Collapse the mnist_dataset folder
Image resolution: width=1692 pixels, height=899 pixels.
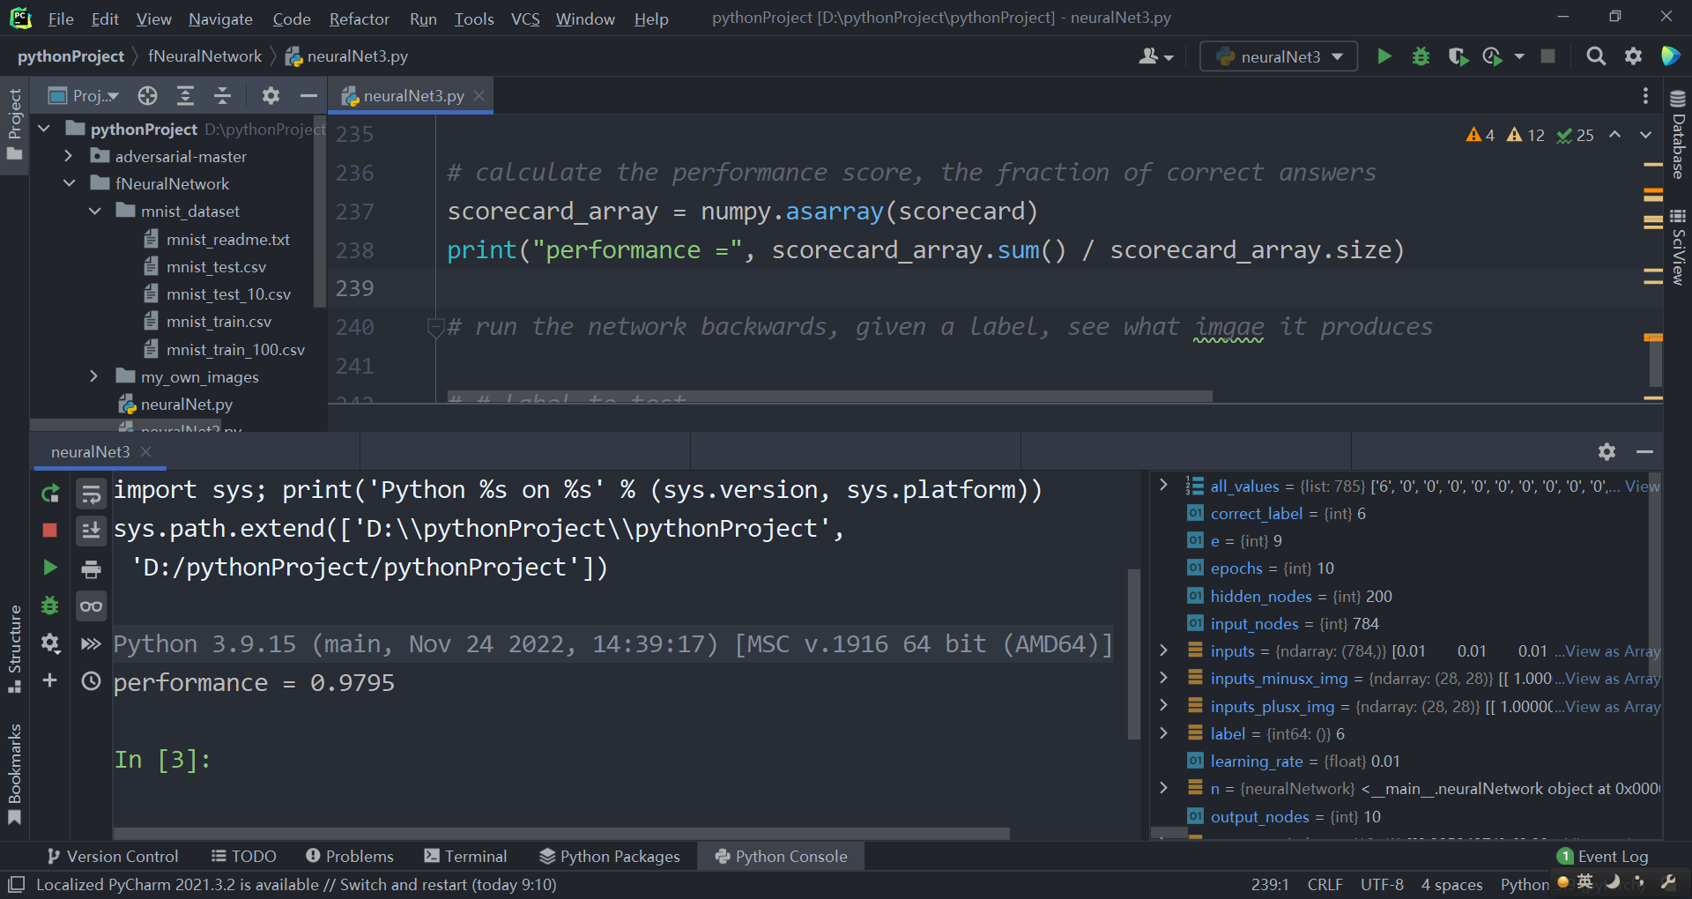[x=94, y=211]
